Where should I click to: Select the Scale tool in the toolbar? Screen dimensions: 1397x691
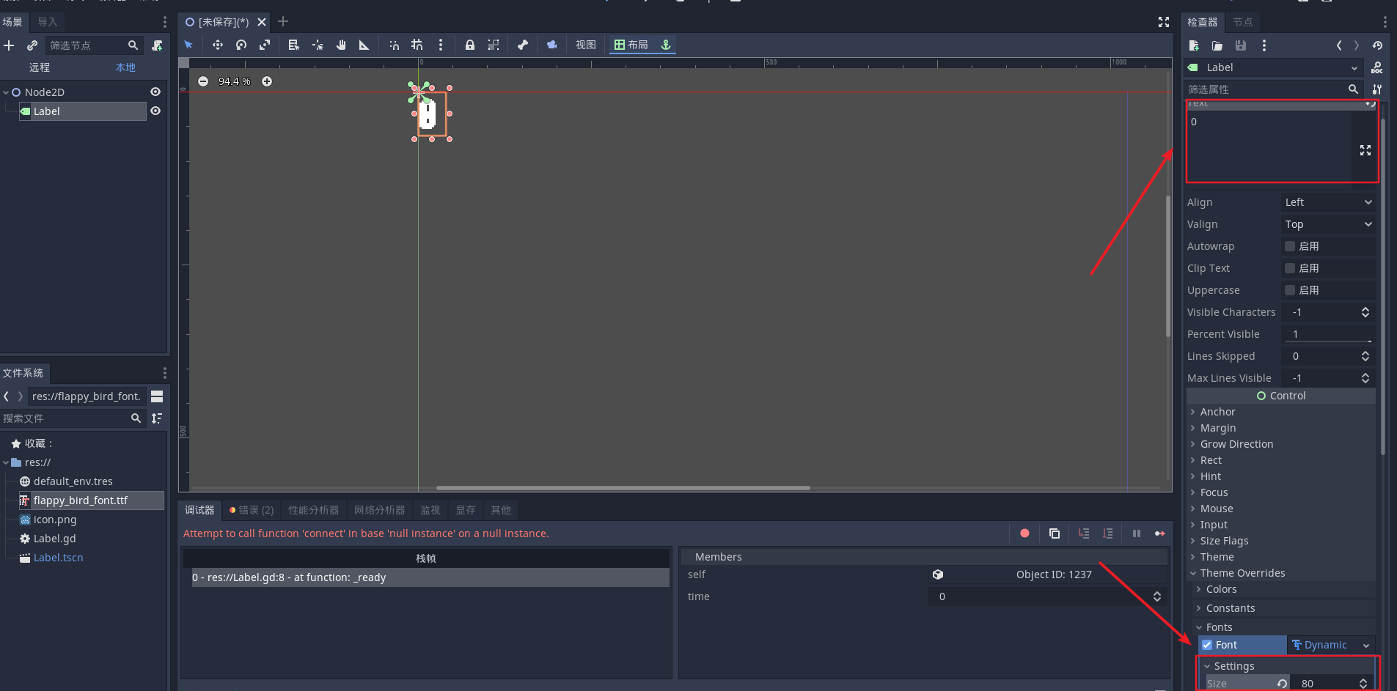(x=265, y=45)
